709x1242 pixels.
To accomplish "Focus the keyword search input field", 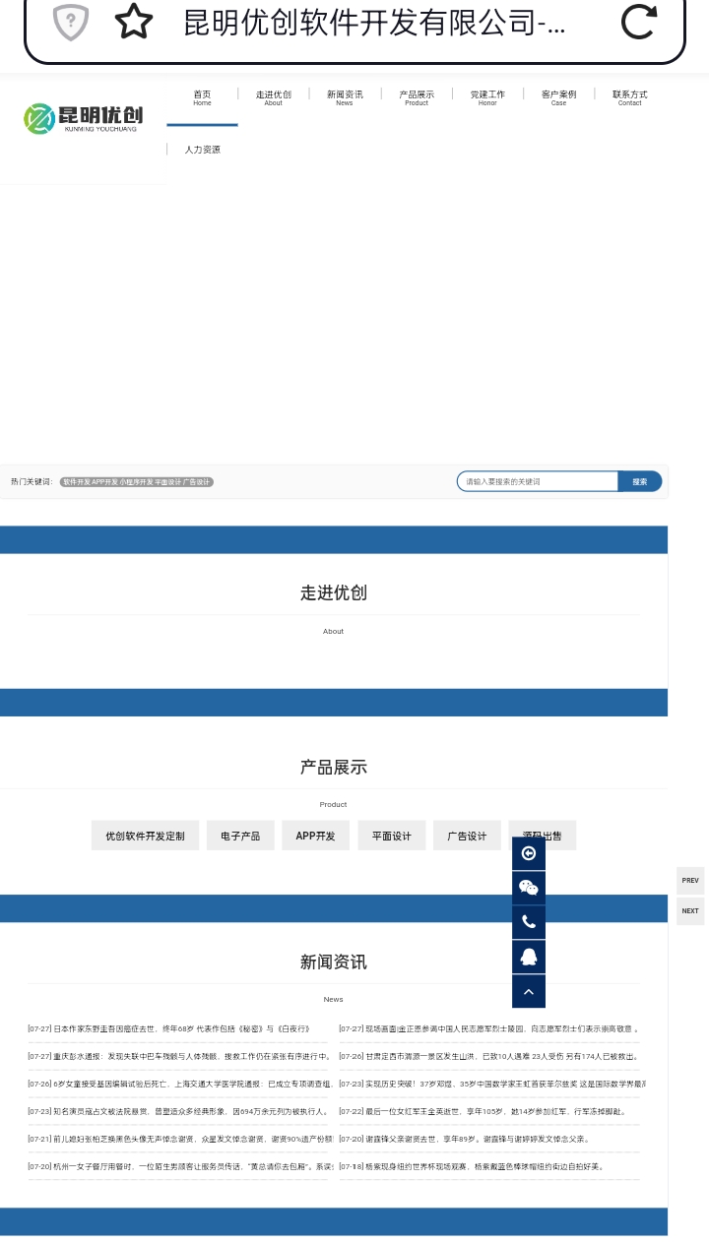I will [x=538, y=481].
